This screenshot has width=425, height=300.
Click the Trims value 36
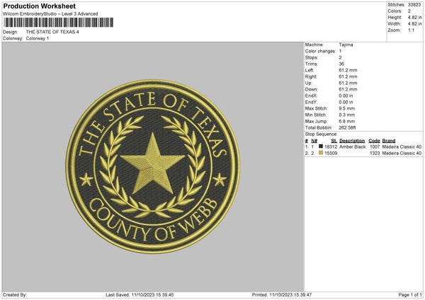tap(341, 64)
